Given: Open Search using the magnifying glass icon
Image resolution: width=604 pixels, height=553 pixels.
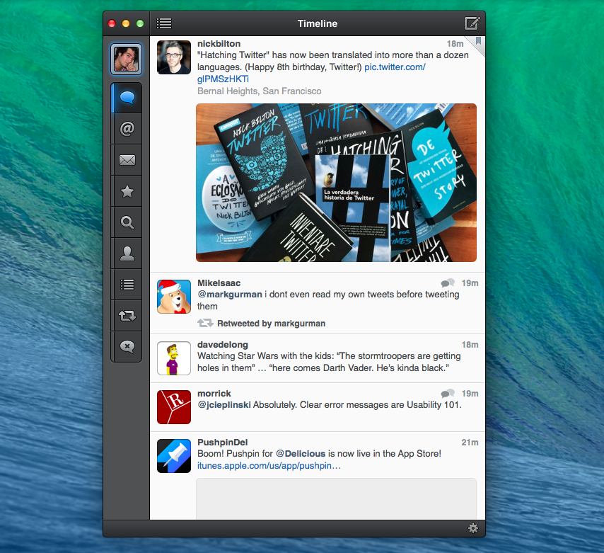Looking at the screenshot, I should [127, 222].
